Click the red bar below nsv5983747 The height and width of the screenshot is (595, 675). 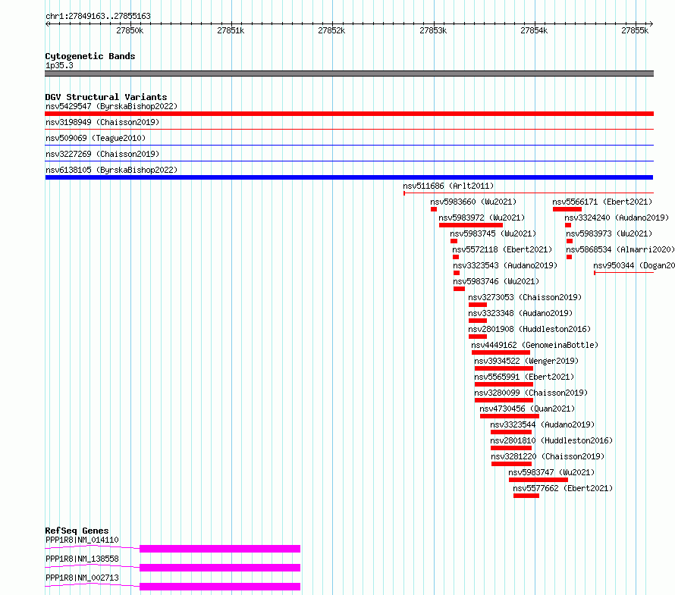point(538,480)
